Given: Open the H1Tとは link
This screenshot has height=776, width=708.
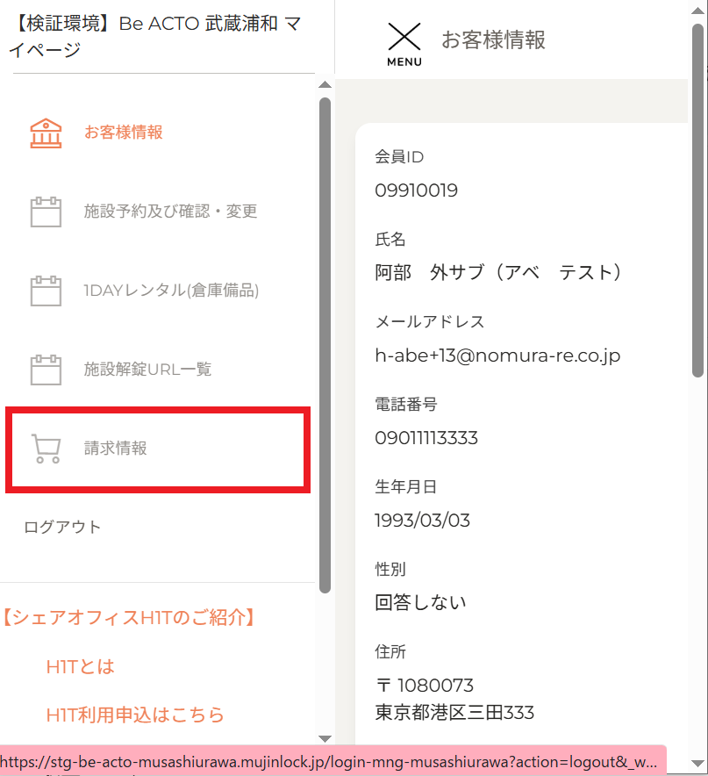Looking at the screenshot, I should (80, 667).
